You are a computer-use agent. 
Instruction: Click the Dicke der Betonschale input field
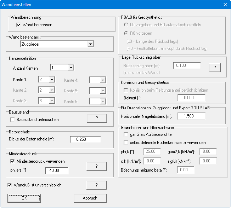click(85, 139)
